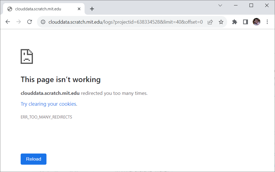275x172 pixels.
Task: Maximize the Chrome window
Action: click(x=251, y=5)
